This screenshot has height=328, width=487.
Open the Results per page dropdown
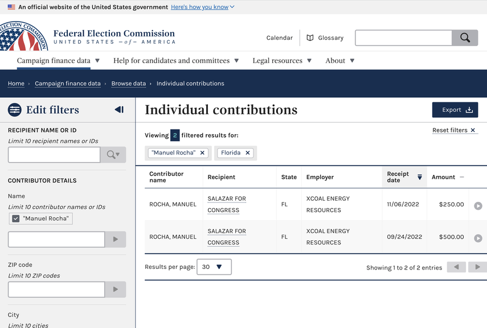tap(214, 267)
